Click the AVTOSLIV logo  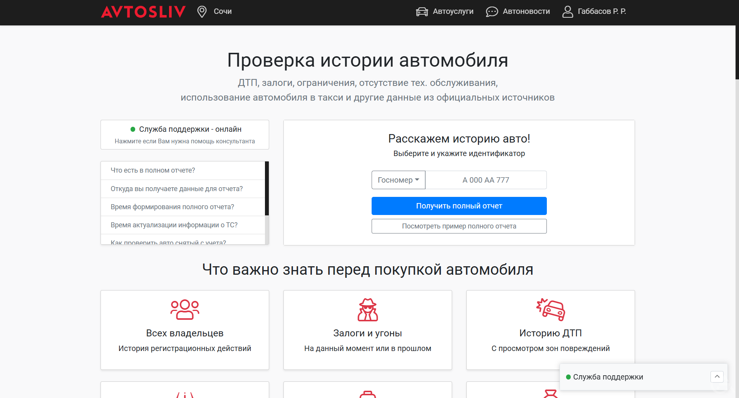click(x=143, y=12)
